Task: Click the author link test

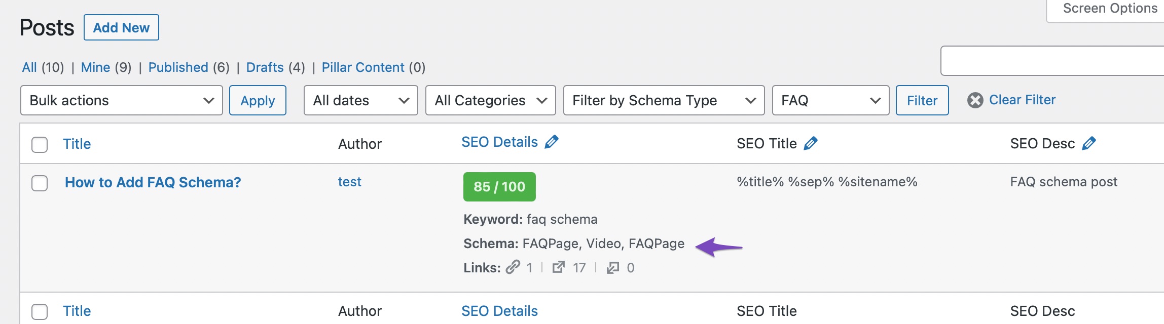Action: (349, 182)
